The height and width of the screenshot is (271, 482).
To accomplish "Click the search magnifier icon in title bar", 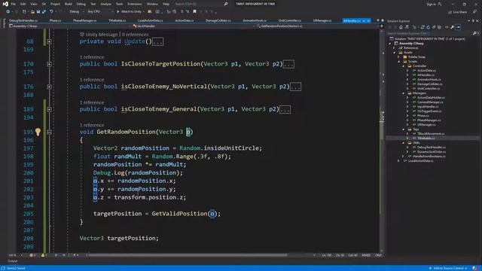I will 226,4.
